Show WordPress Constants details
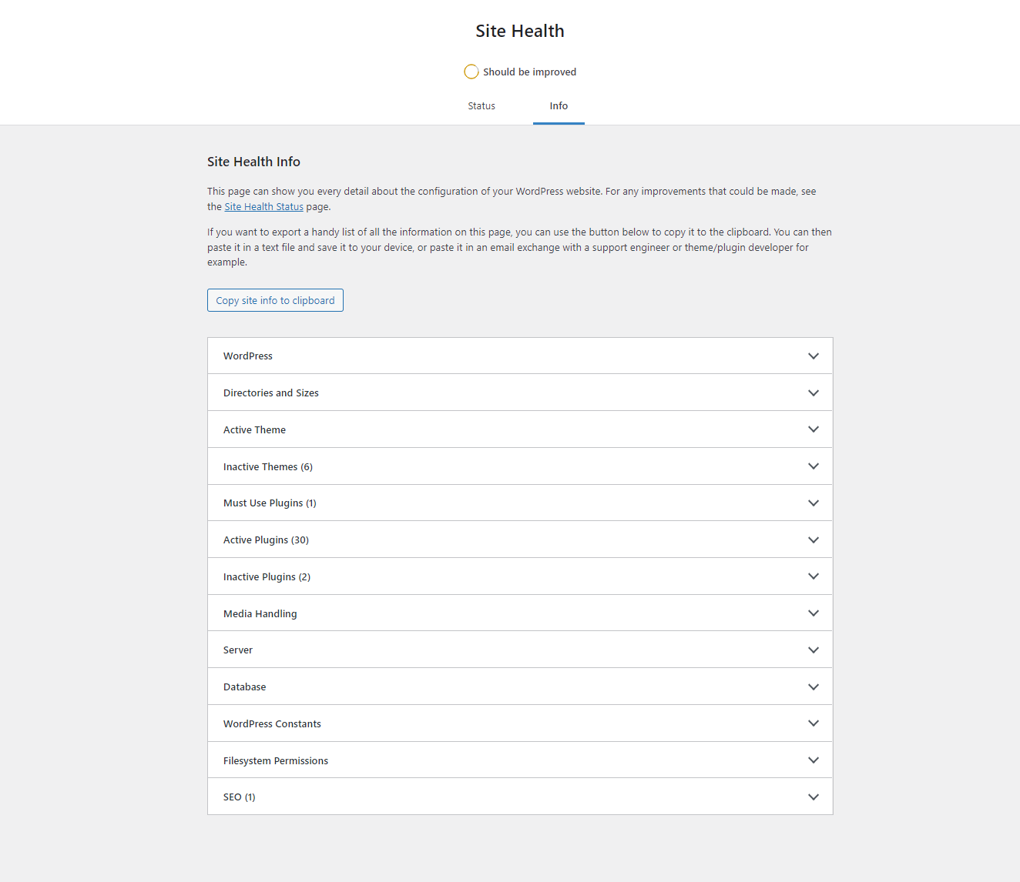1020x882 pixels. click(x=520, y=723)
